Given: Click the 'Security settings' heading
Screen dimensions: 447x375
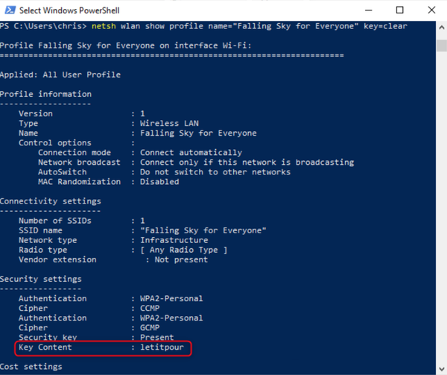Looking at the screenshot, I should click(41, 279).
